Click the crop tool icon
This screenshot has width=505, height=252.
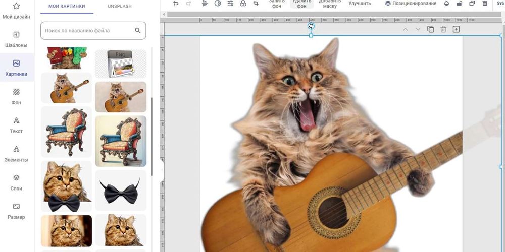coord(256,4)
